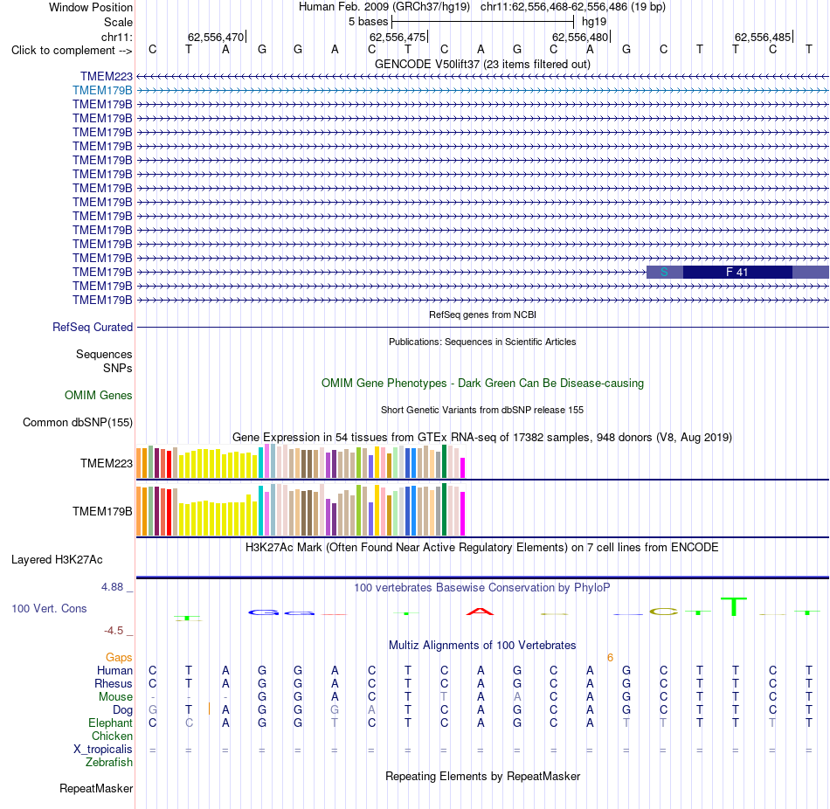Click the Dog alignment row label
The width and height of the screenshot is (830, 809).
coord(122,710)
